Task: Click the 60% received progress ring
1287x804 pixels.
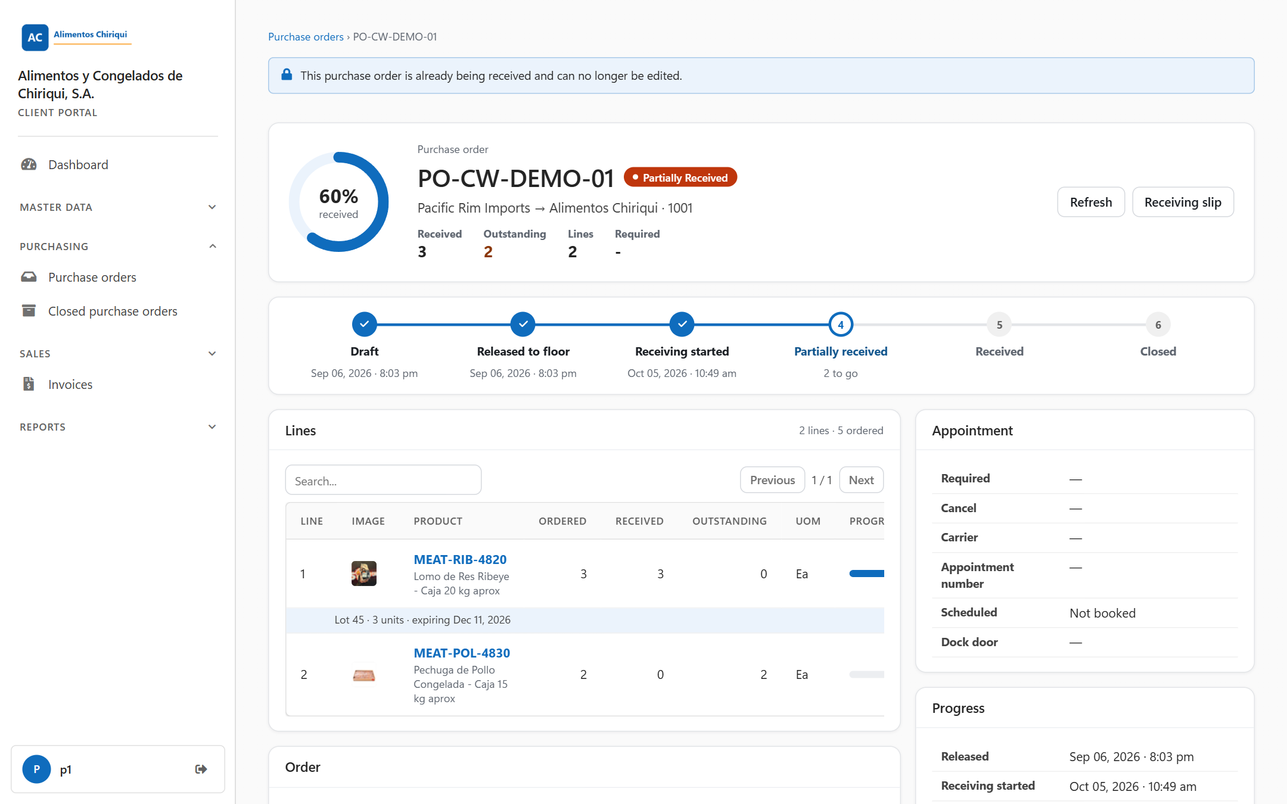Action: [338, 202]
